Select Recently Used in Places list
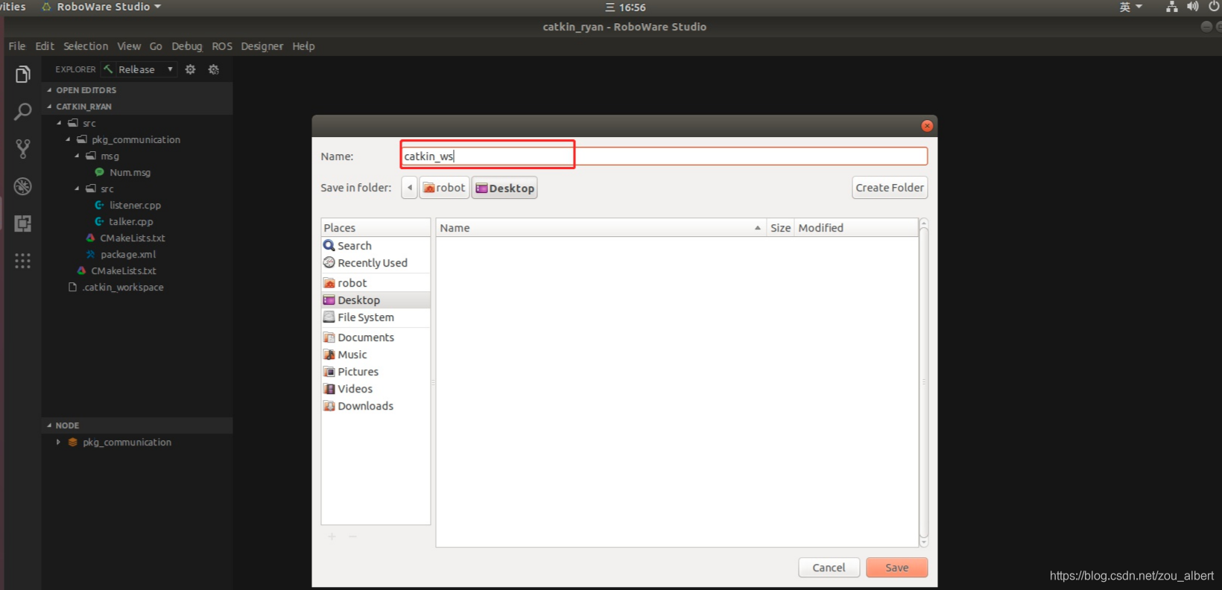This screenshot has width=1222, height=590. pyautogui.click(x=376, y=263)
